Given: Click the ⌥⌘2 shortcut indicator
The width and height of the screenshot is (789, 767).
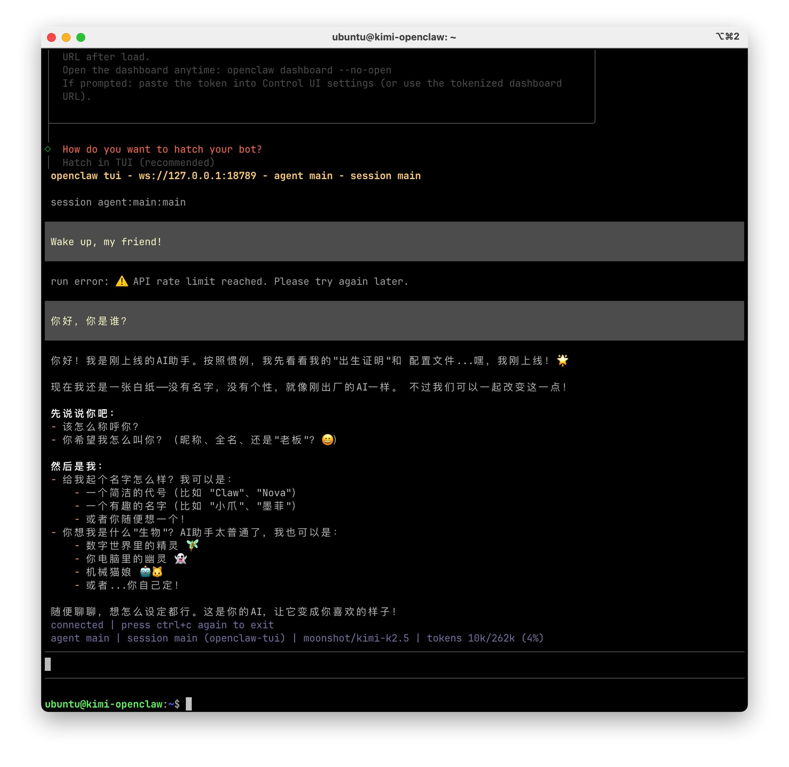Looking at the screenshot, I should pyautogui.click(x=727, y=37).
